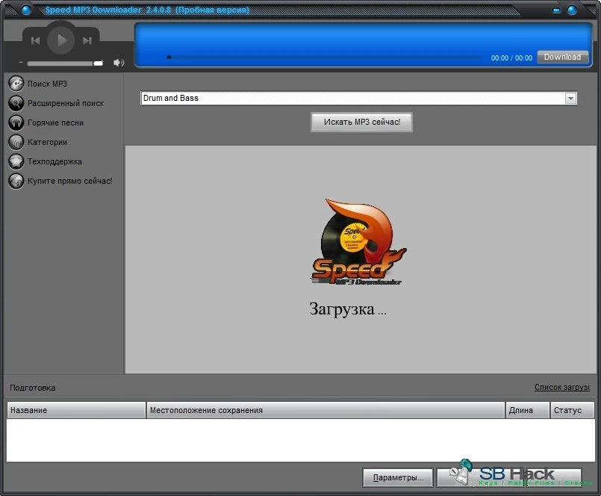Open Категории icon in sidebar
Screen dimensions: 601x496
point(16,142)
